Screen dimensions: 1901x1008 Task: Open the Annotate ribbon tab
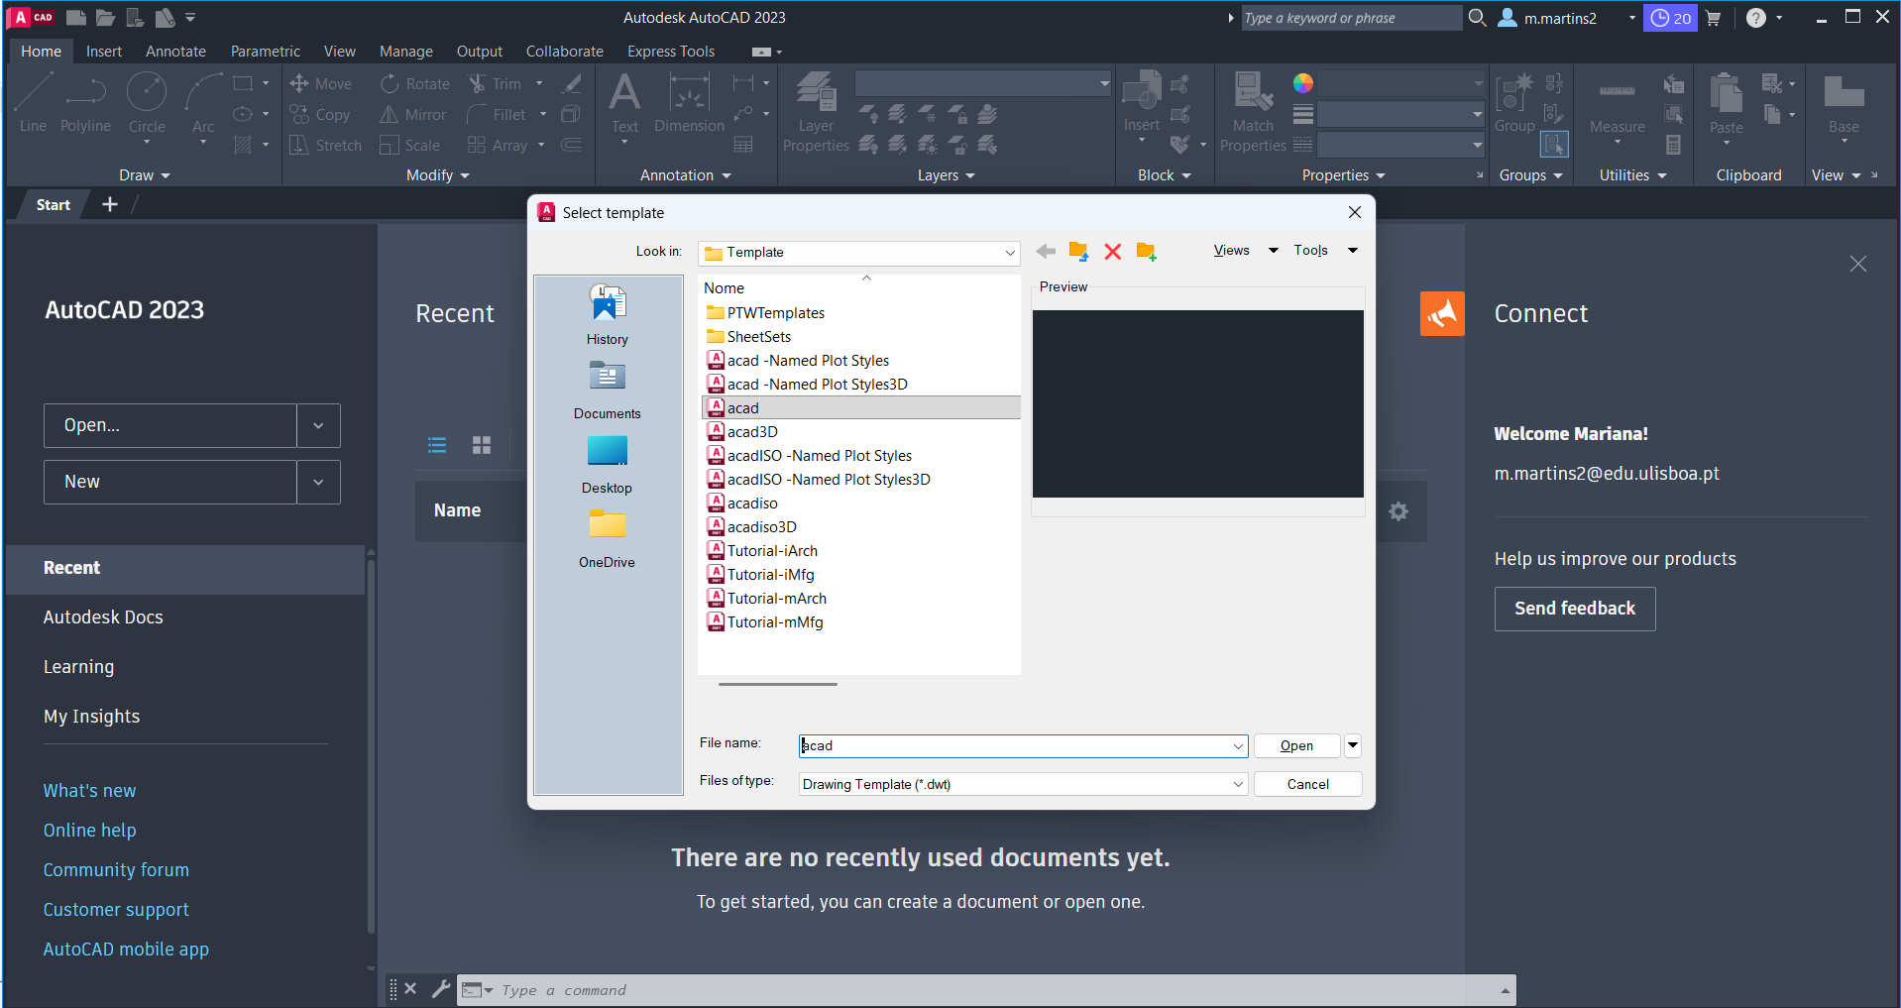pos(175,52)
